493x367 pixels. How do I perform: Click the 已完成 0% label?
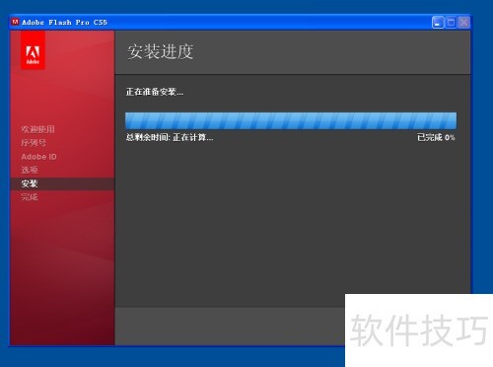point(436,137)
